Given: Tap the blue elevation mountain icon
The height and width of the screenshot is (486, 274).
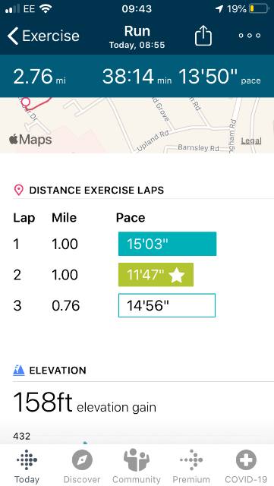Looking at the screenshot, I should point(19,370).
